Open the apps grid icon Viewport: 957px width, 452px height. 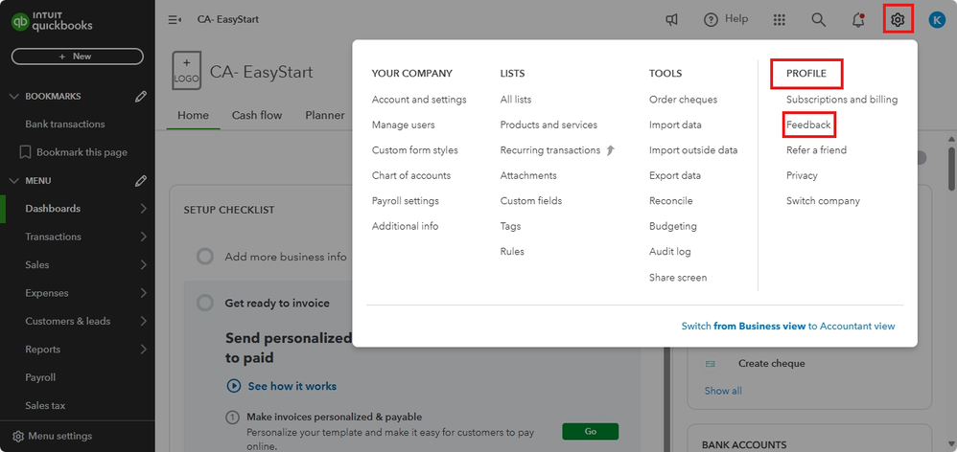(x=779, y=19)
